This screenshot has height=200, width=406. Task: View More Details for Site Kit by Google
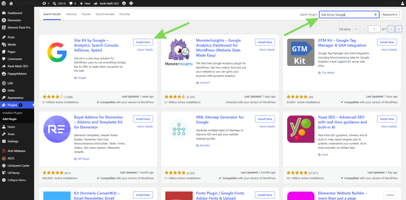pos(145,49)
